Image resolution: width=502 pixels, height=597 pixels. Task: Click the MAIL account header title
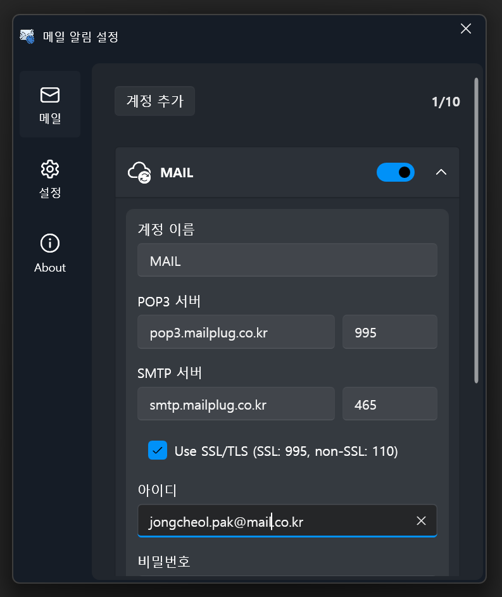[x=177, y=173]
